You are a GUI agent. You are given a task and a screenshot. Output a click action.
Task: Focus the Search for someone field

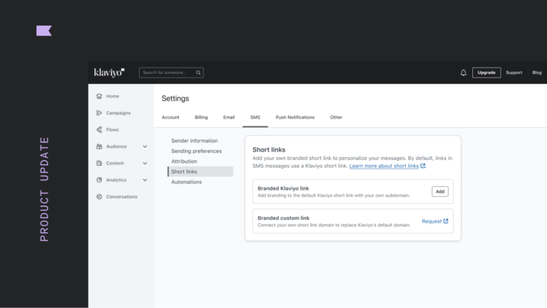171,73
